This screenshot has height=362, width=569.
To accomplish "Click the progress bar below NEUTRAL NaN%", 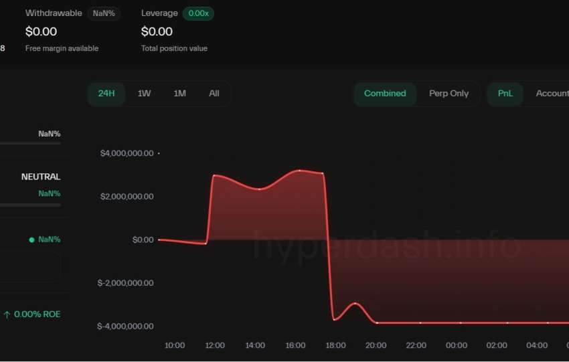I will point(30,205).
